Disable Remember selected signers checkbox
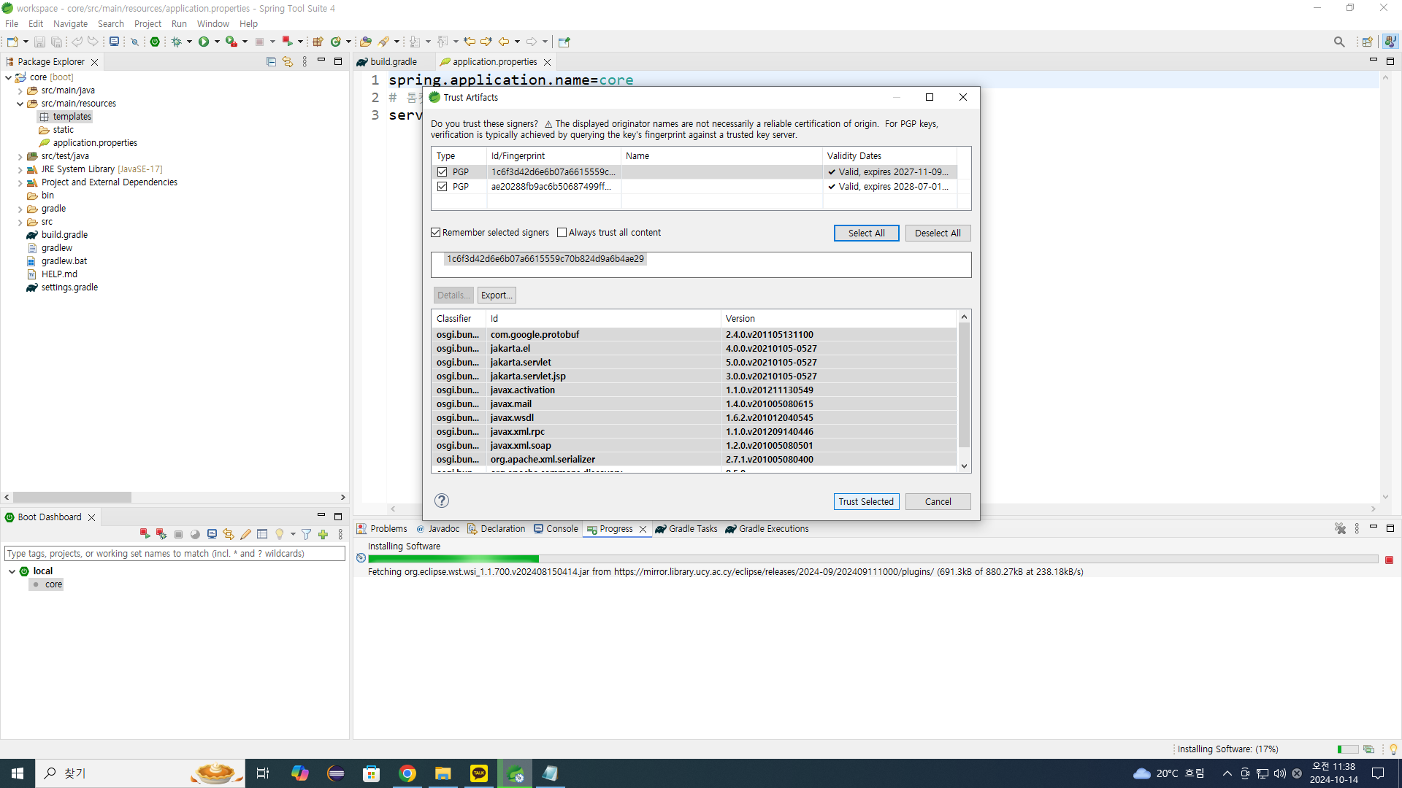 tap(436, 233)
